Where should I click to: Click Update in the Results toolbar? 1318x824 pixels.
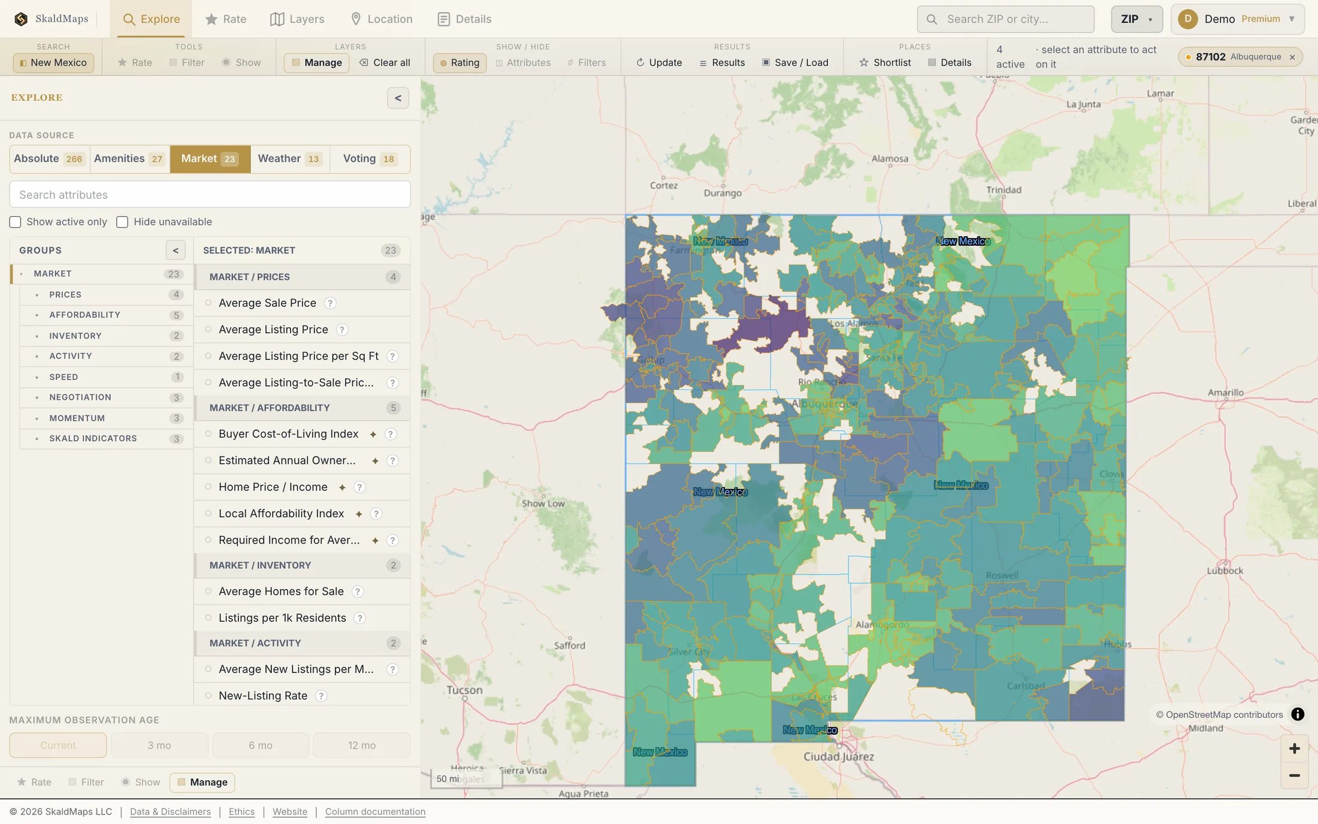(x=659, y=63)
